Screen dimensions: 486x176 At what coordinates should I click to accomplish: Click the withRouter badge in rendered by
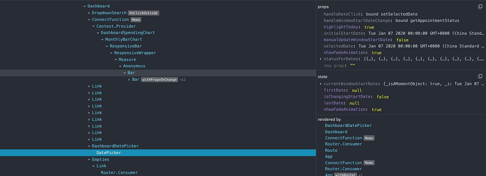click(345, 175)
